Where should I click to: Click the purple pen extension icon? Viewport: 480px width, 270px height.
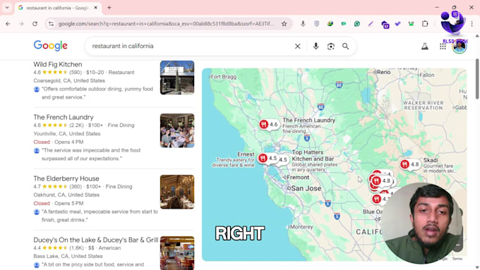pos(371,24)
